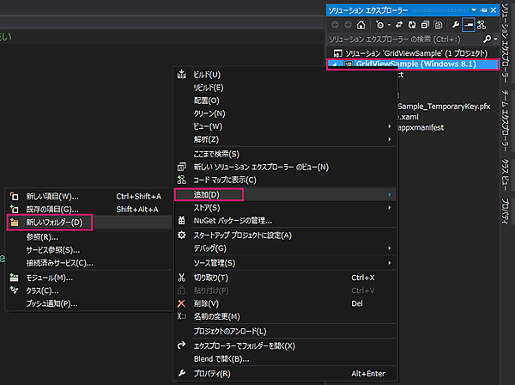Toggle the Preview Selected Items button
Screen dimensions: 515x385
point(468,25)
